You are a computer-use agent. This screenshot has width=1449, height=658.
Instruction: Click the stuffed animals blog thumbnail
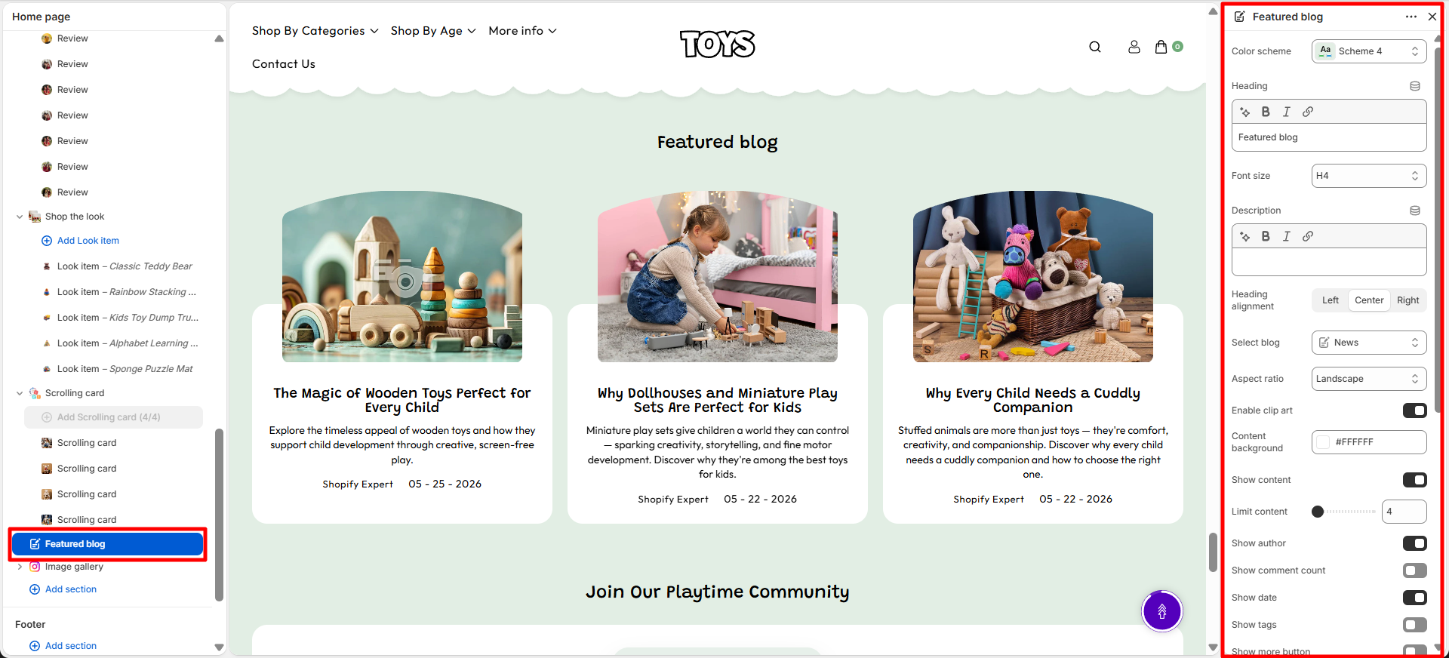[1033, 276]
